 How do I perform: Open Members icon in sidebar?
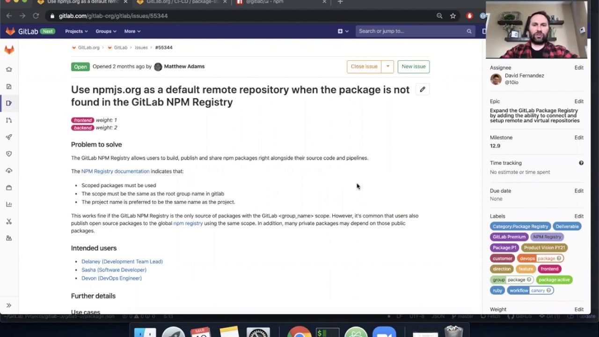(9, 238)
